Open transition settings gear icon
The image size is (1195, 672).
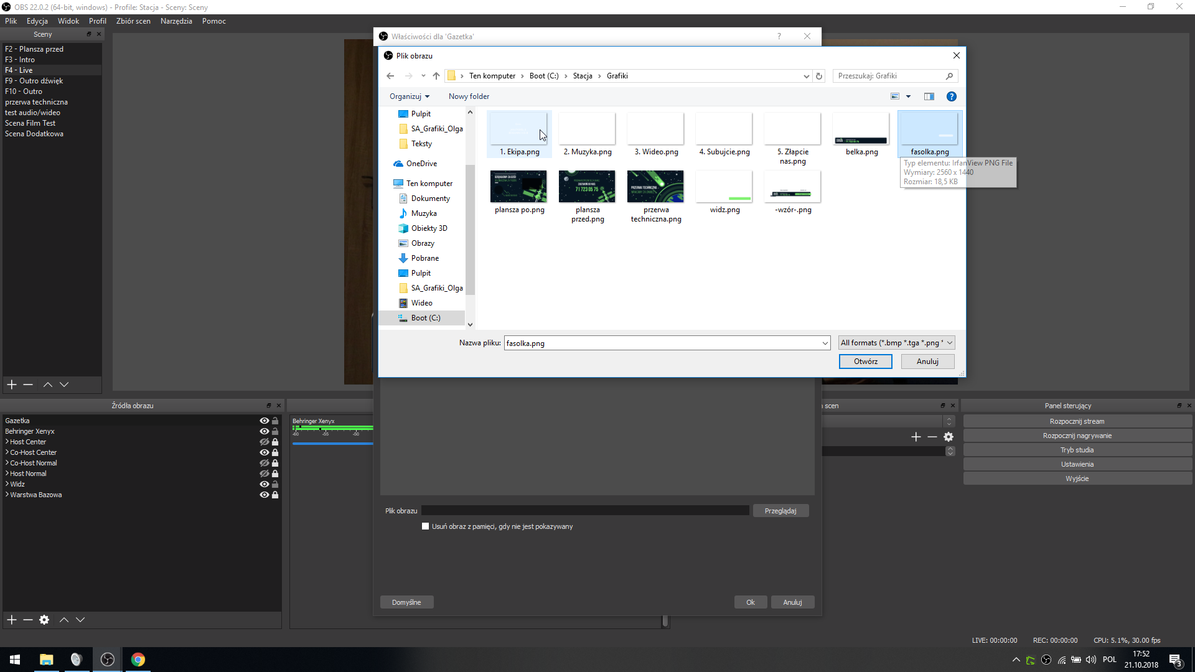point(949,437)
